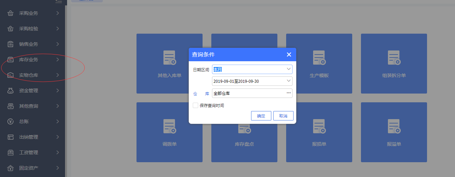Screen dimensions: 455x177
Task: Collapse sidebar with top toggle icon
Action: pos(59,1)
